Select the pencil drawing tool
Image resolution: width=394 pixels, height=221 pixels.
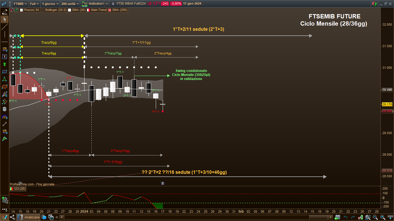click(x=4, y=12)
